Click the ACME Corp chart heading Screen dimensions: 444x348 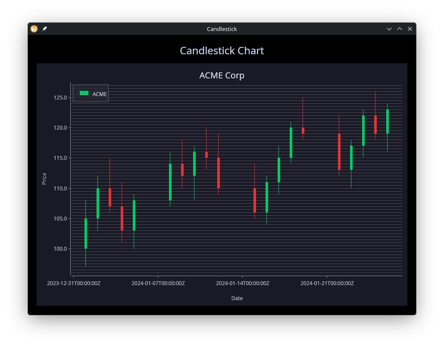[222, 75]
